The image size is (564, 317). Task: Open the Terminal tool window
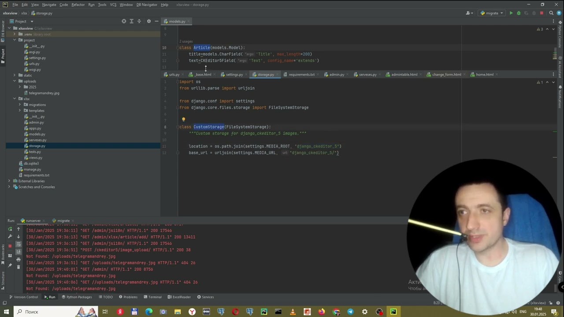(x=152, y=297)
